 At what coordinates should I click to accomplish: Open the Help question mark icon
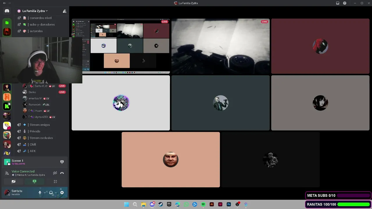coord(345,3)
